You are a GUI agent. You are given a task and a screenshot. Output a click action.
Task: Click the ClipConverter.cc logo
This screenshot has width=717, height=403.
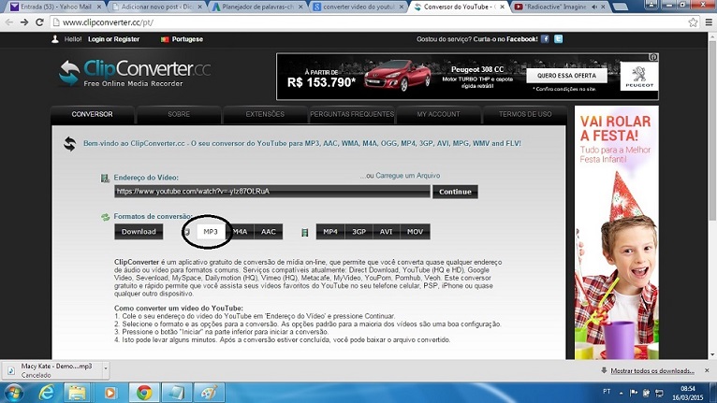tap(135, 73)
